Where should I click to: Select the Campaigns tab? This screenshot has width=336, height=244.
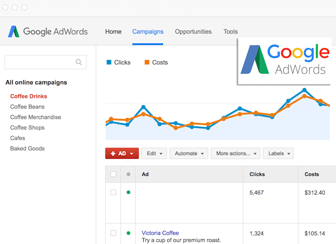tap(148, 32)
